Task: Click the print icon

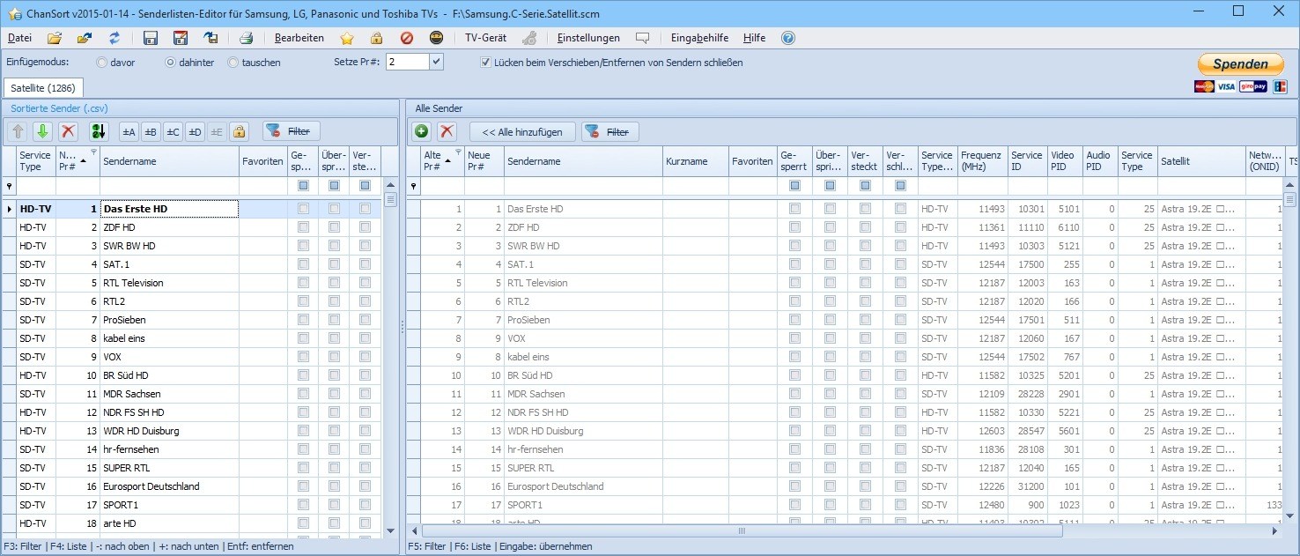Action: pos(247,38)
